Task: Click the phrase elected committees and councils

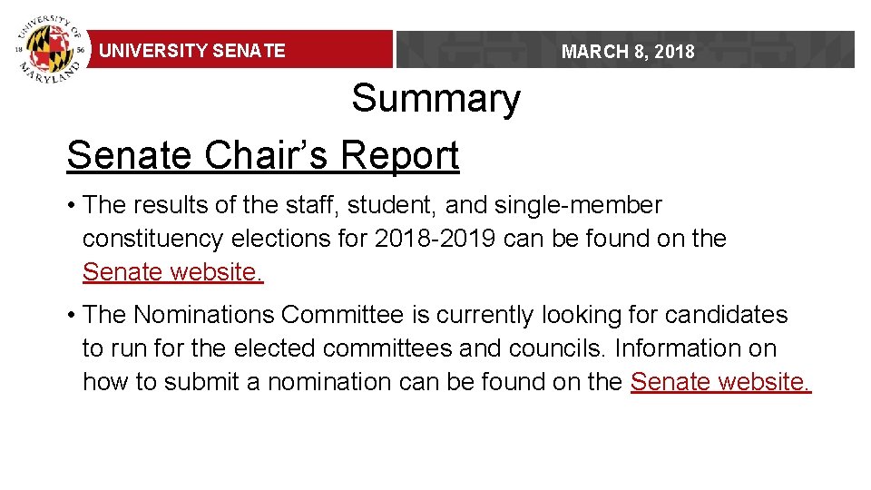Action: [417, 348]
